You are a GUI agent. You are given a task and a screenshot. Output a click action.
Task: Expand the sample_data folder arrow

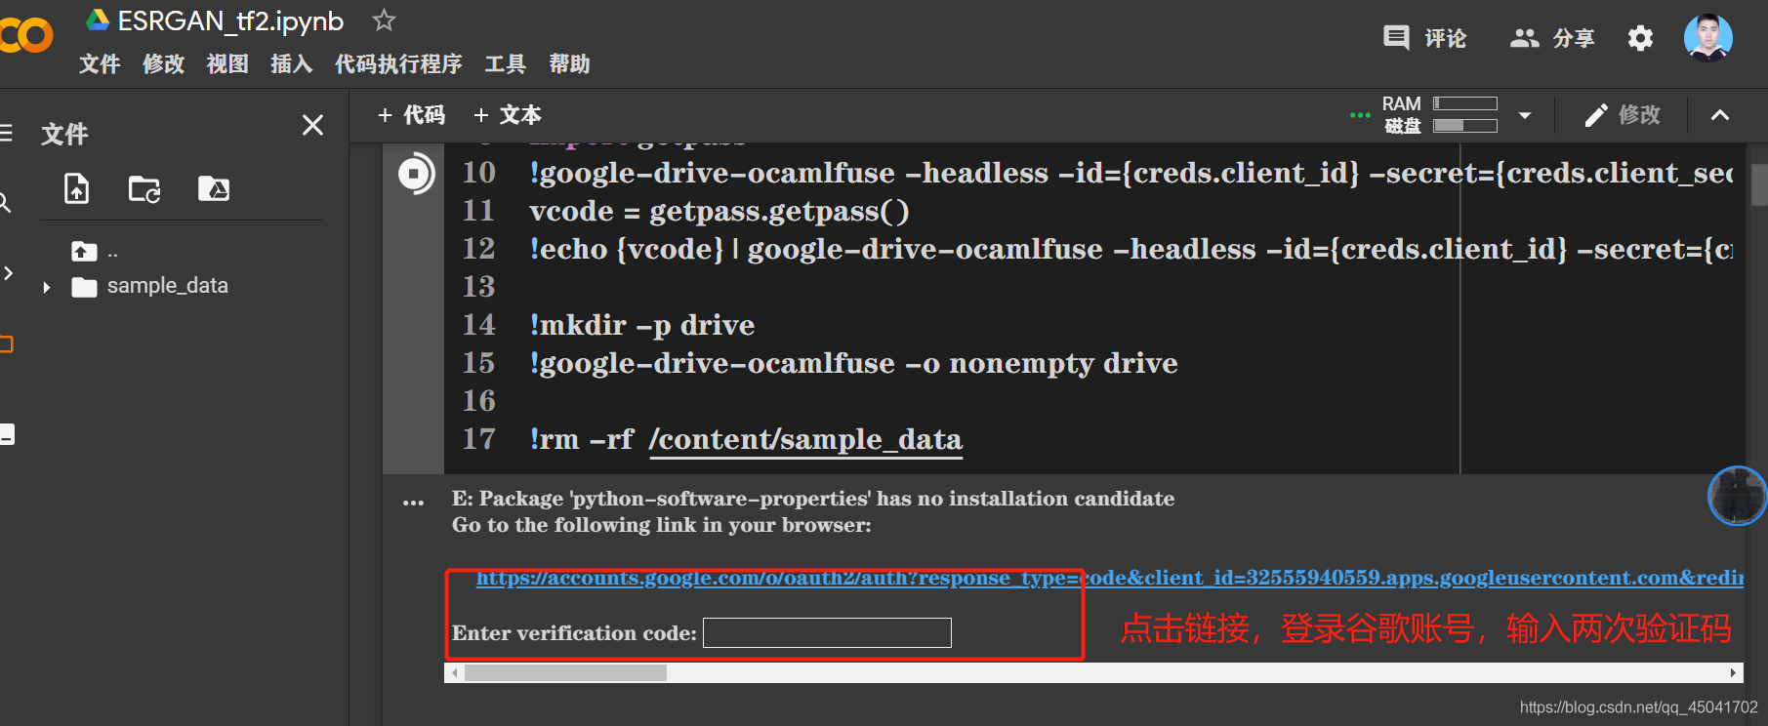pos(46,287)
